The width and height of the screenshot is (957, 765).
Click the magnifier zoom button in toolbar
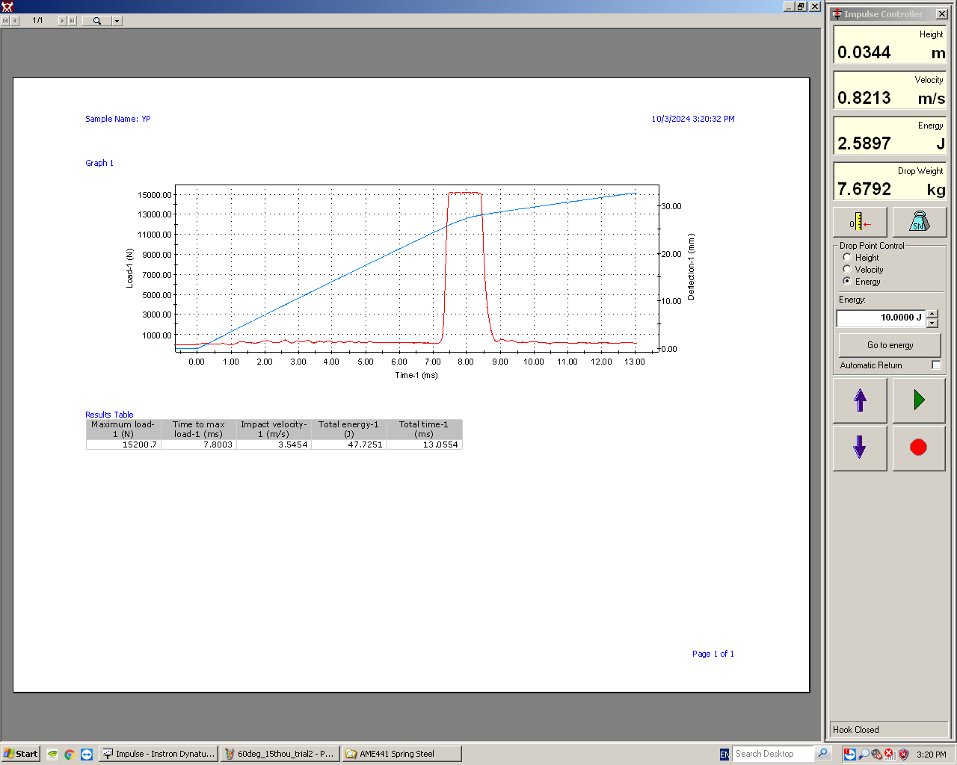[x=96, y=21]
